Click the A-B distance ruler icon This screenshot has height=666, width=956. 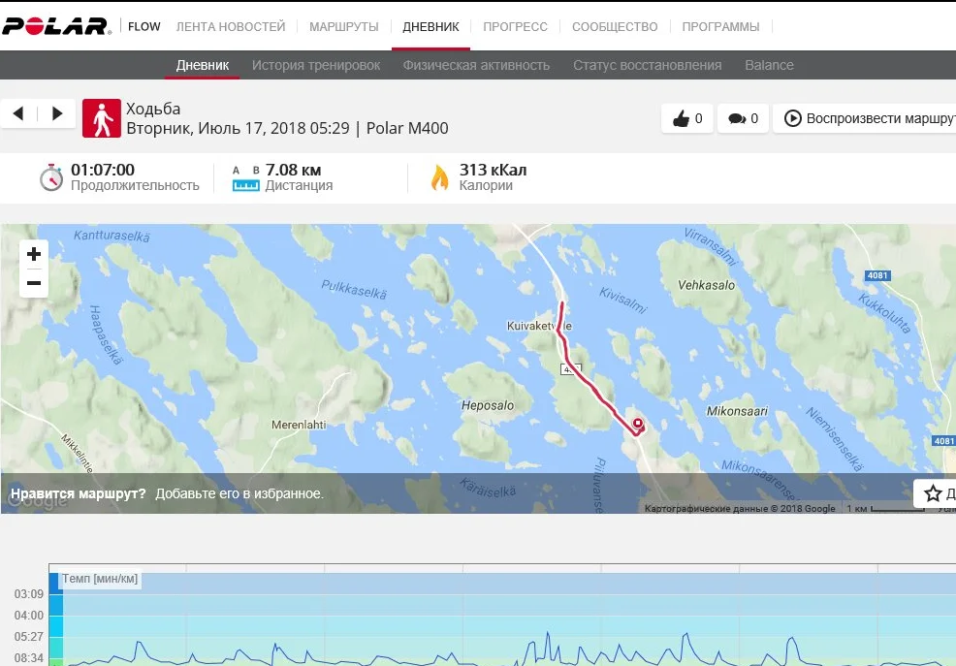pos(245,178)
